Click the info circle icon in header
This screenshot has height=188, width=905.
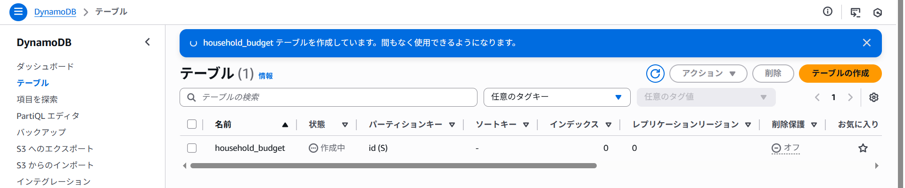click(x=828, y=12)
